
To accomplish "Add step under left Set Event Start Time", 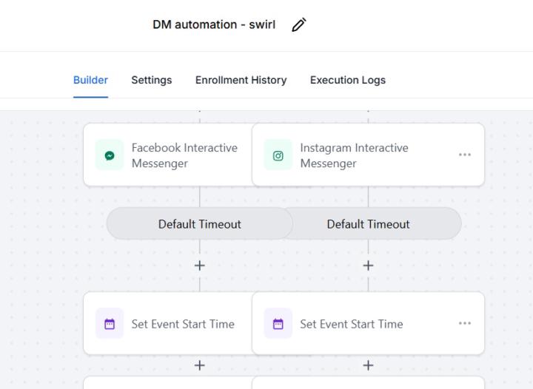I will pyautogui.click(x=200, y=365).
